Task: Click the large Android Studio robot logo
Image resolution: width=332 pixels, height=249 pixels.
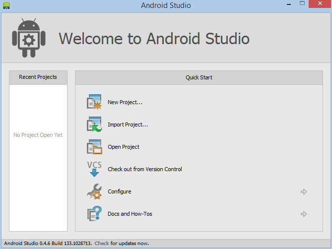Action: pyautogui.click(x=29, y=38)
